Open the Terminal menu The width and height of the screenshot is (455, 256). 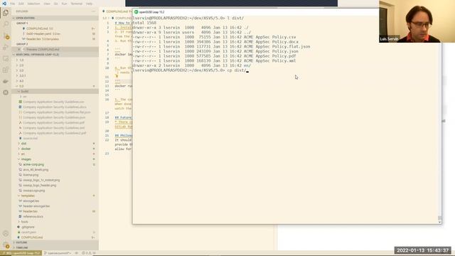point(77,4)
